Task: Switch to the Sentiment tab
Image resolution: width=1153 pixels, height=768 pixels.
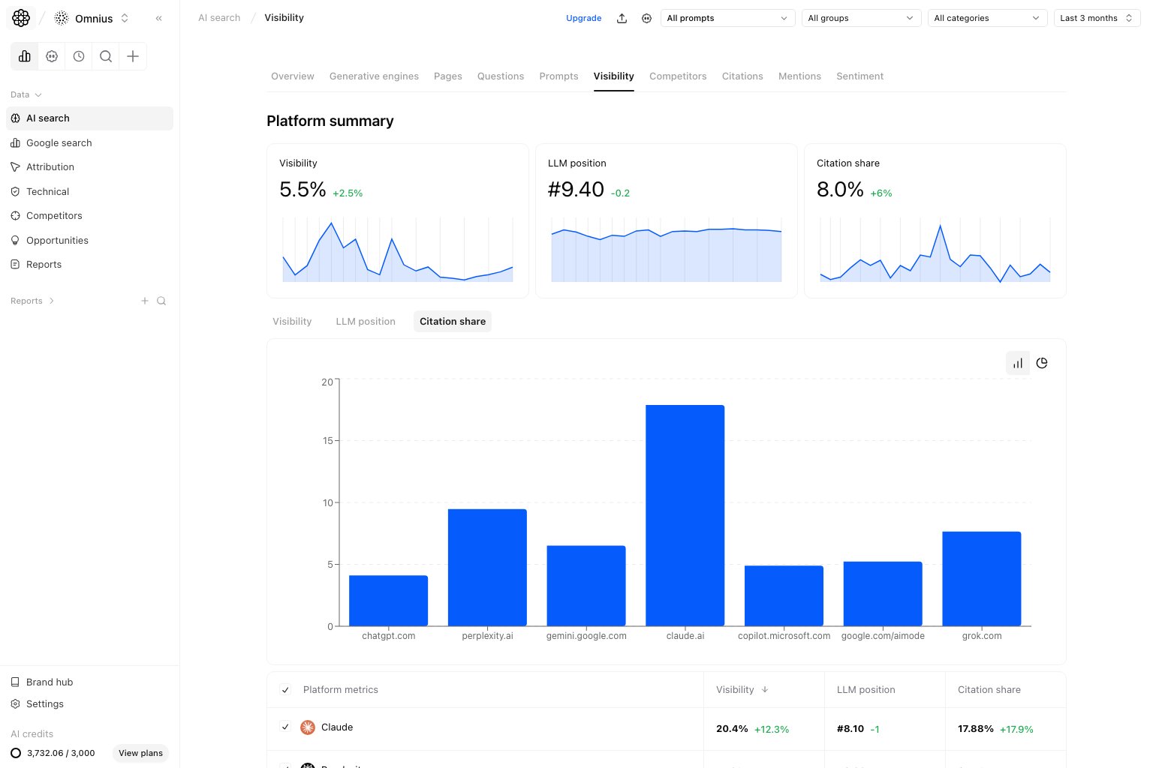Action: click(859, 76)
